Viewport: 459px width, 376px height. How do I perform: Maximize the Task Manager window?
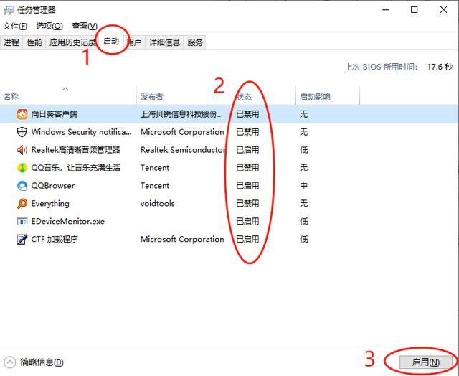[x=415, y=10]
